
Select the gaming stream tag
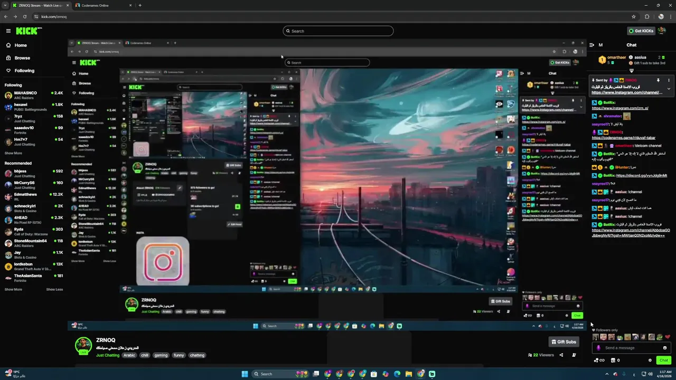(161, 355)
